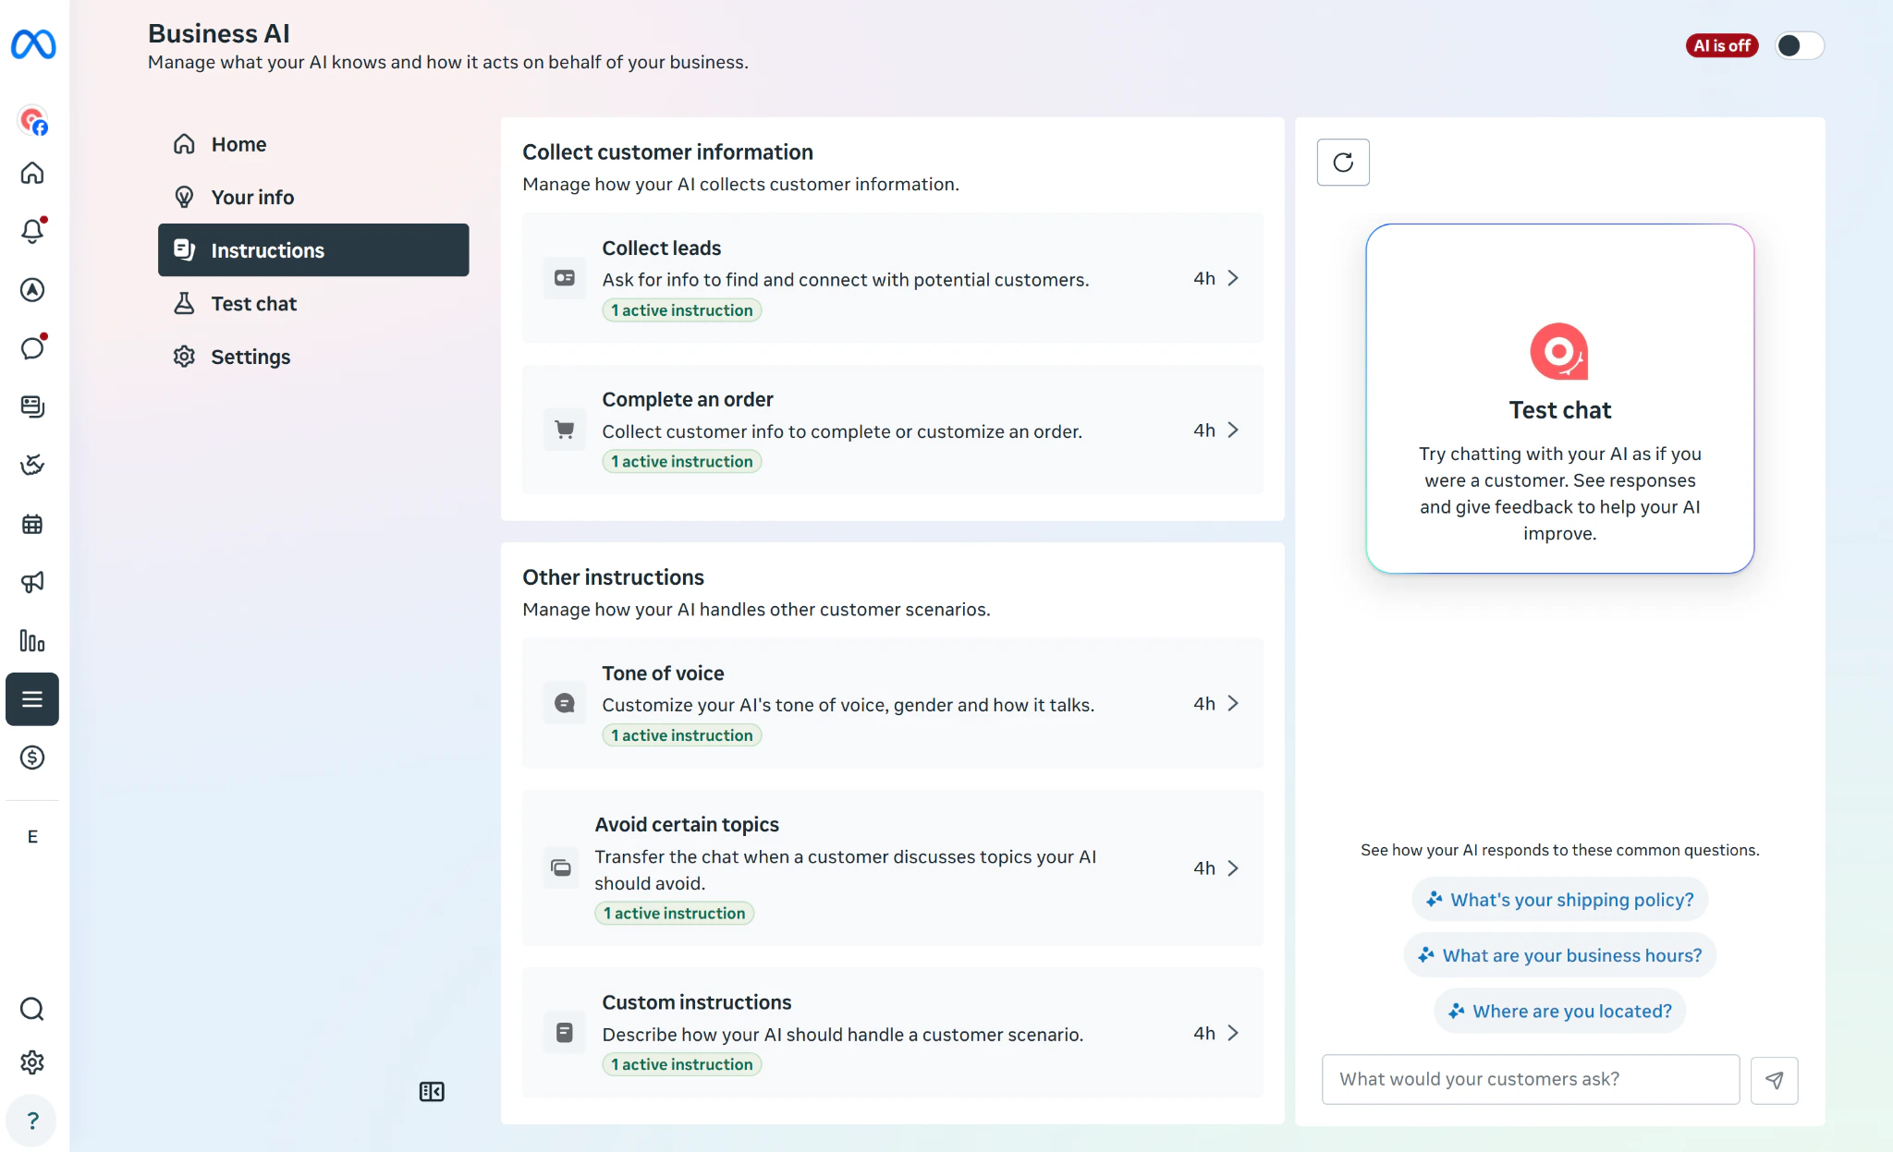
Task: Focus the "What would your customers ask?" field
Action: click(x=1531, y=1079)
